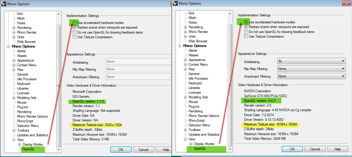This screenshot has height=157, width=352.
Task: Expand Rhino Render node in left window tree
Action: click(x=14, y=32)
